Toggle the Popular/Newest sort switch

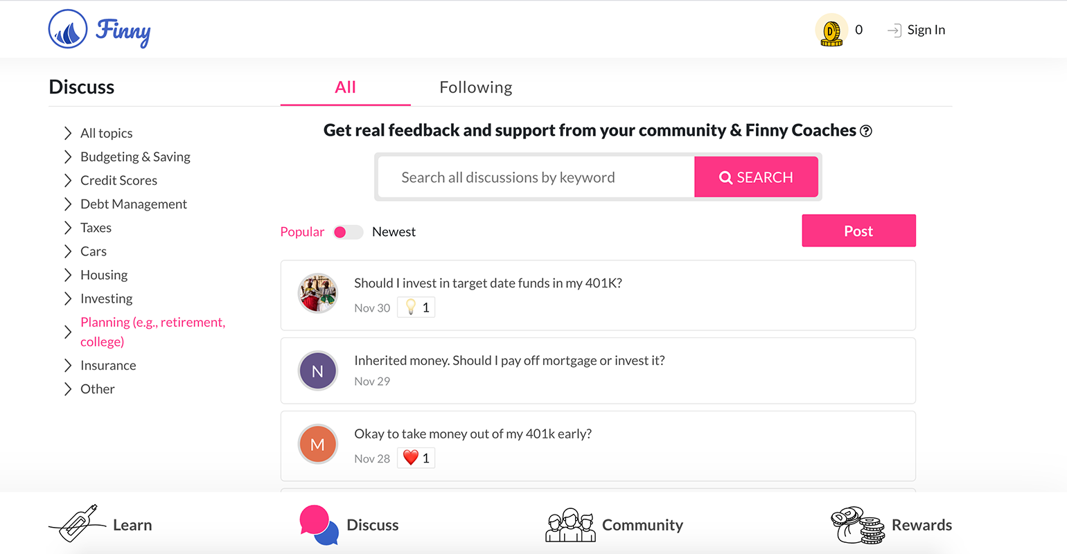click(348, 232)
